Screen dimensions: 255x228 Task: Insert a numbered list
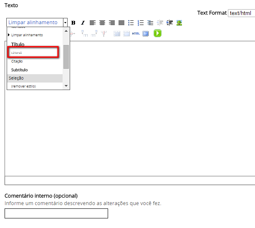141,23
